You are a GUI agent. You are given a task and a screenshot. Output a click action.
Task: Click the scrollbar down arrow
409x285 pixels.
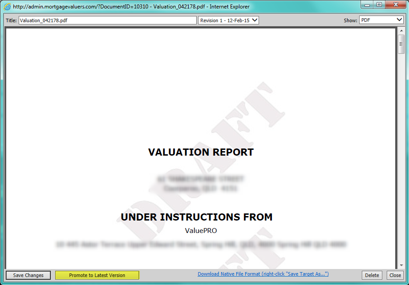click(401, 265)
